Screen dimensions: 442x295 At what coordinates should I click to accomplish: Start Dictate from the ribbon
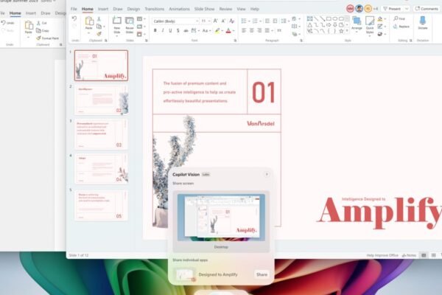pyautogui.click(x=422, y=23)
